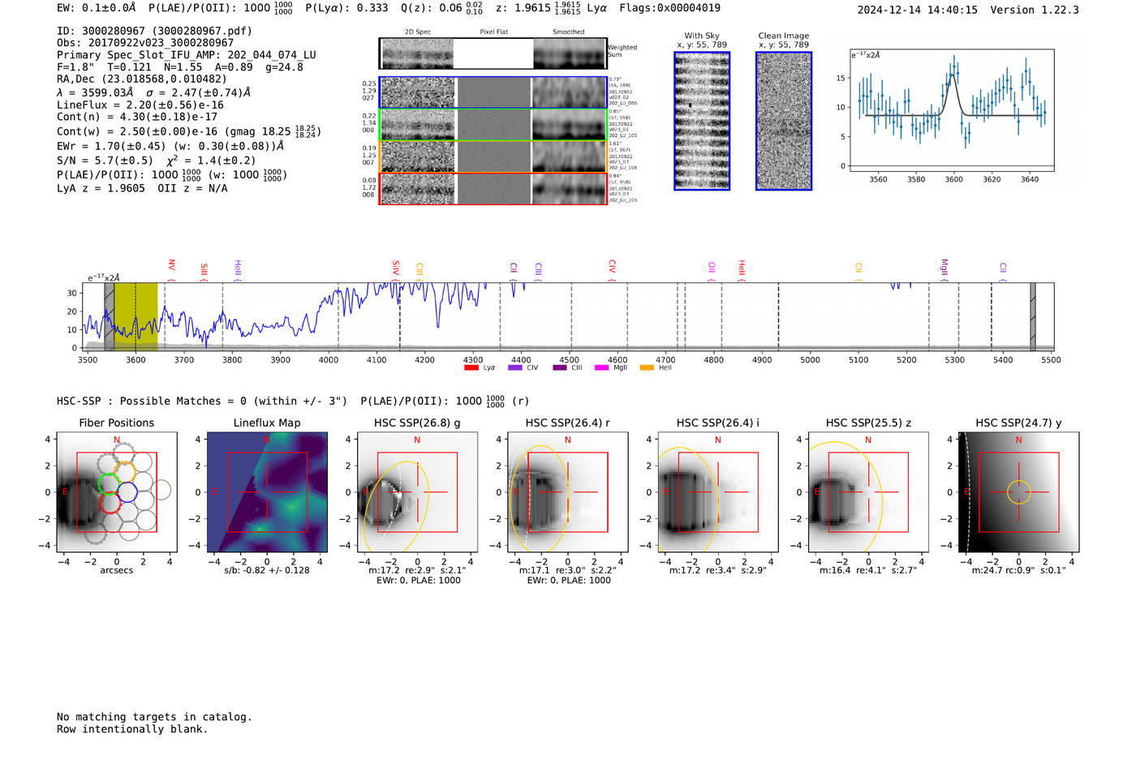Click the 'Flags:0x00004019' header entry
This screenshot has width=1136, height=773.
pyautogui.click(x=669, y=8)
